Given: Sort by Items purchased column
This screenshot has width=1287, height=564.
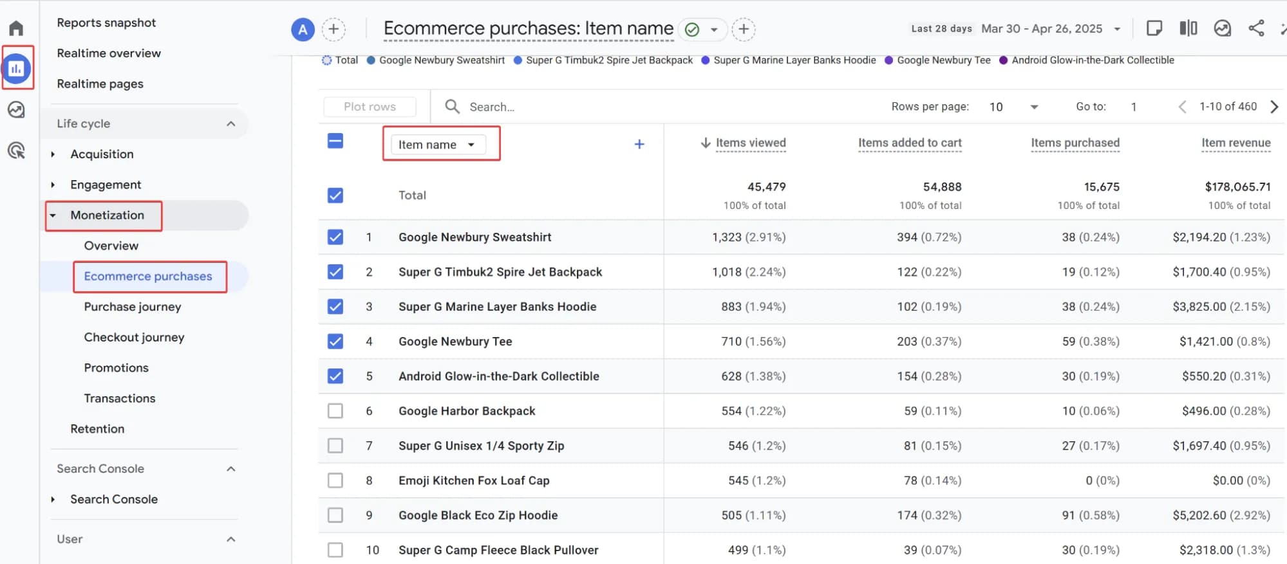Looking at the screenshot, I should pos(1075,143).
